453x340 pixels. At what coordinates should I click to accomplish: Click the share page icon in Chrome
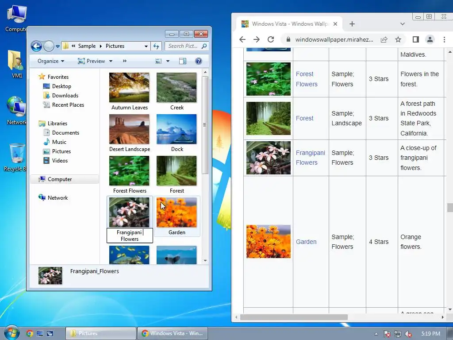point(384,39)
